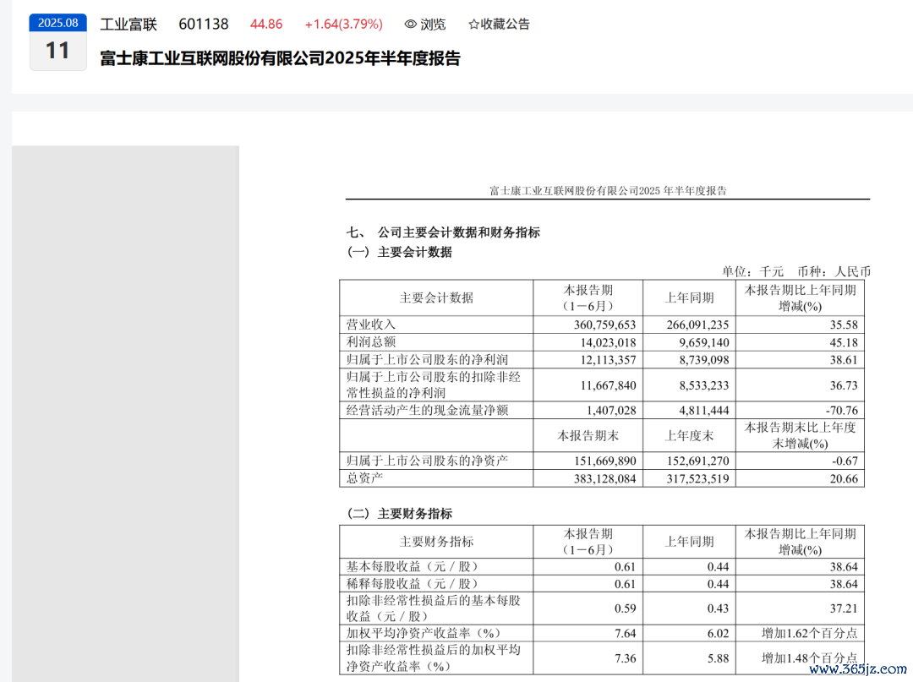
Task: Click prior ROE value 6.02
Action: click(718, 633)
